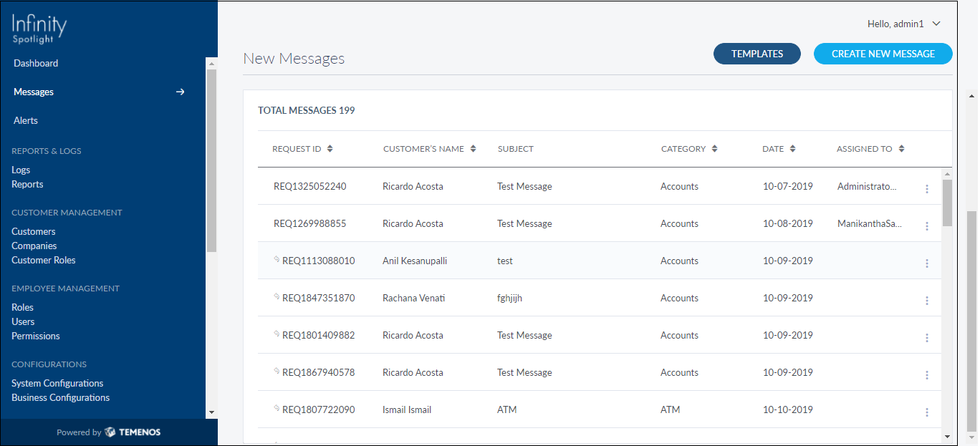980x446 pixels.
Task: Click three-dot menu for Ismail Ismail row
Action: [926, 412]
